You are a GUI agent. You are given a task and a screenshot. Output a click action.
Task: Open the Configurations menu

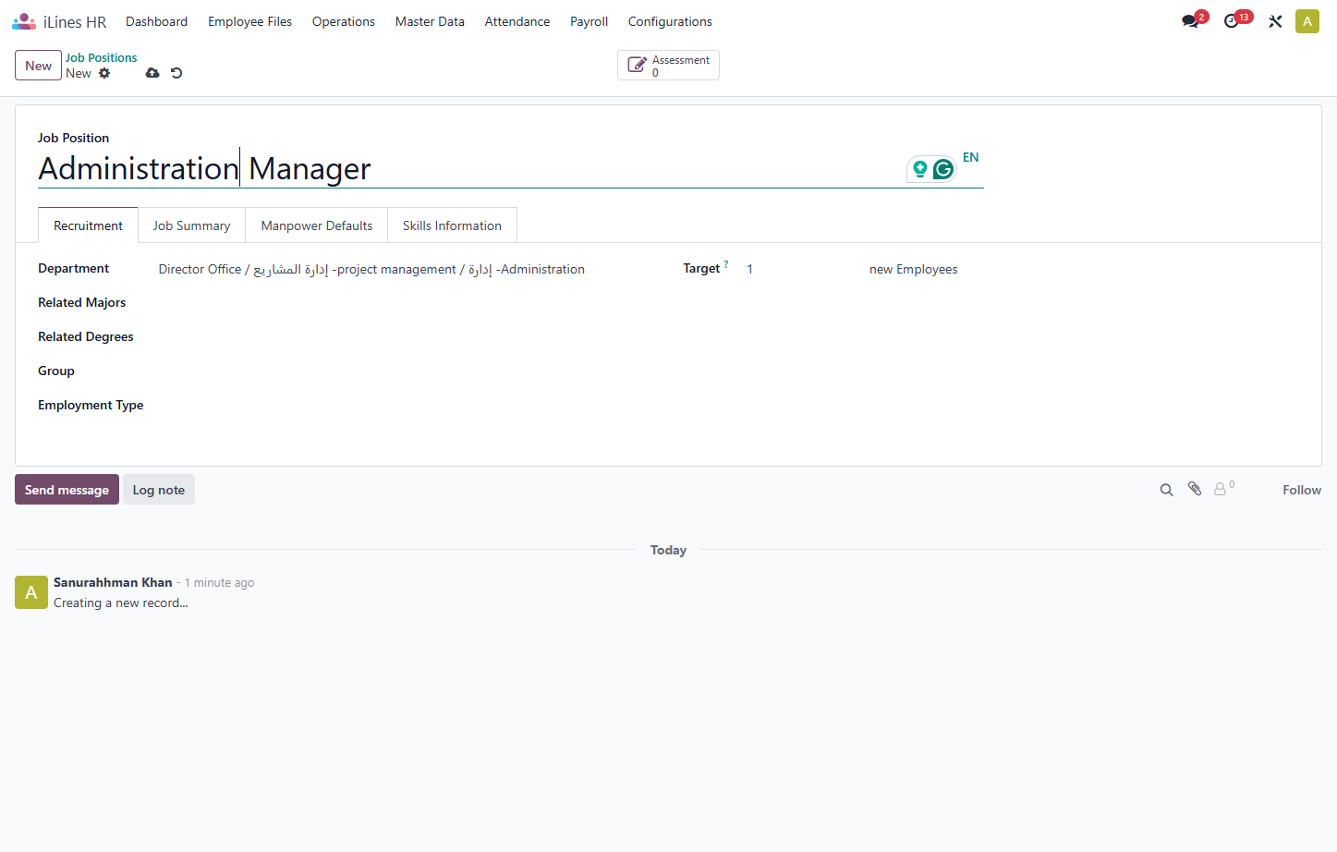[670, 21]
